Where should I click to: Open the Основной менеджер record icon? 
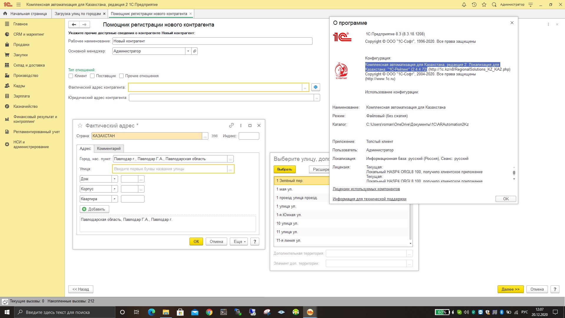pos(195,51)
